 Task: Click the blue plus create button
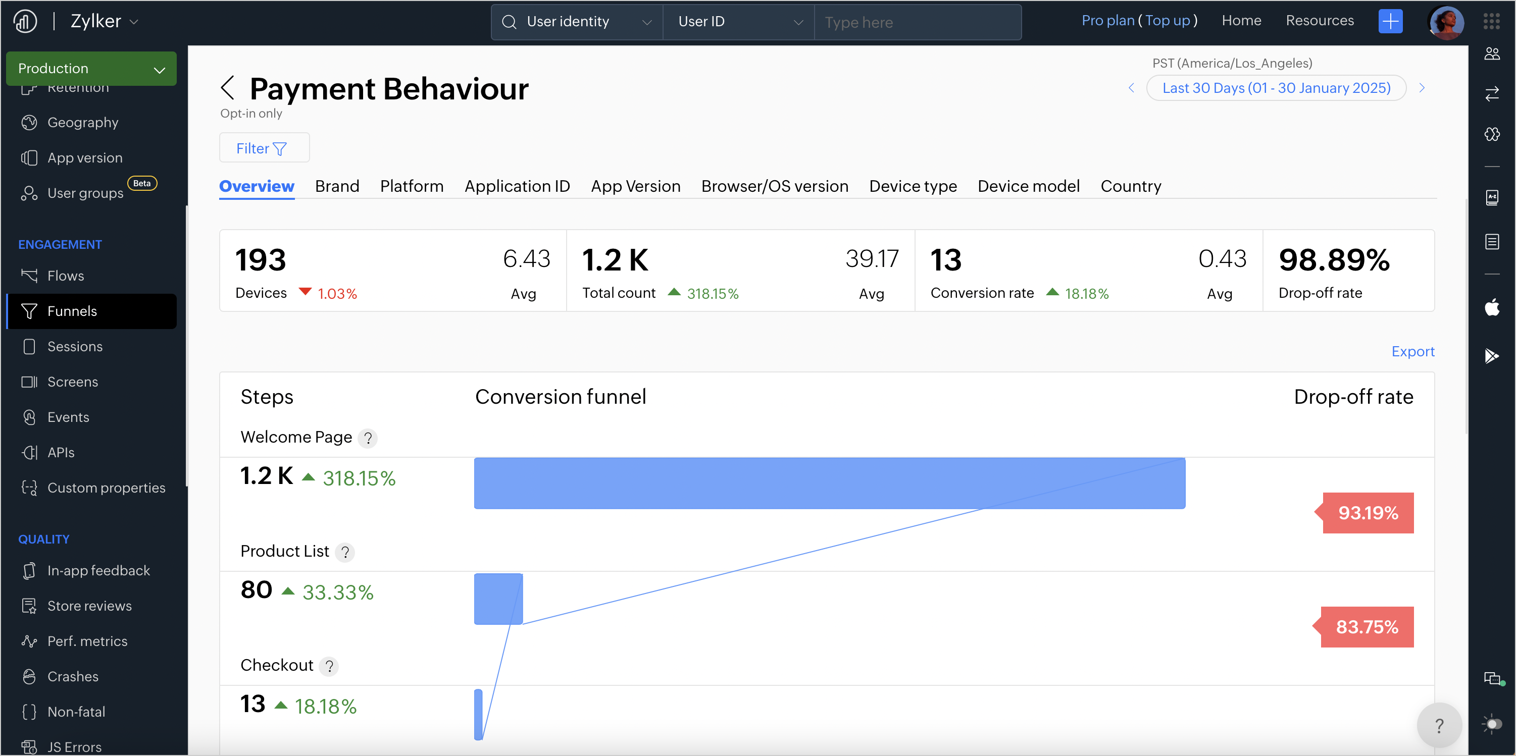pos(1390,22)
